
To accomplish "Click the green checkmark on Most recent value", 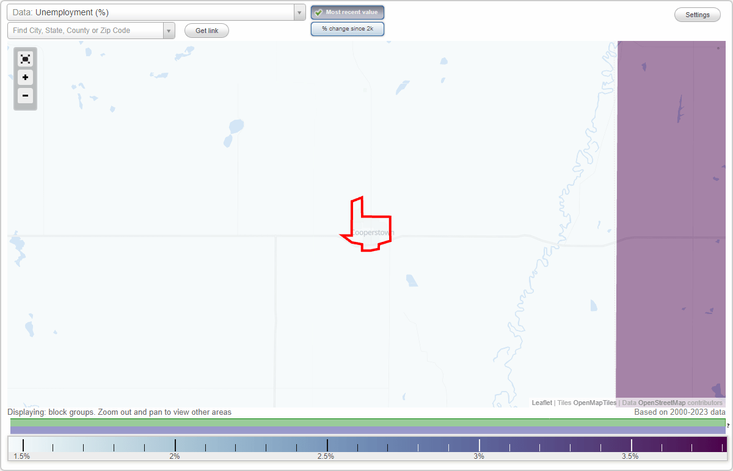I will tap(319, 12).
